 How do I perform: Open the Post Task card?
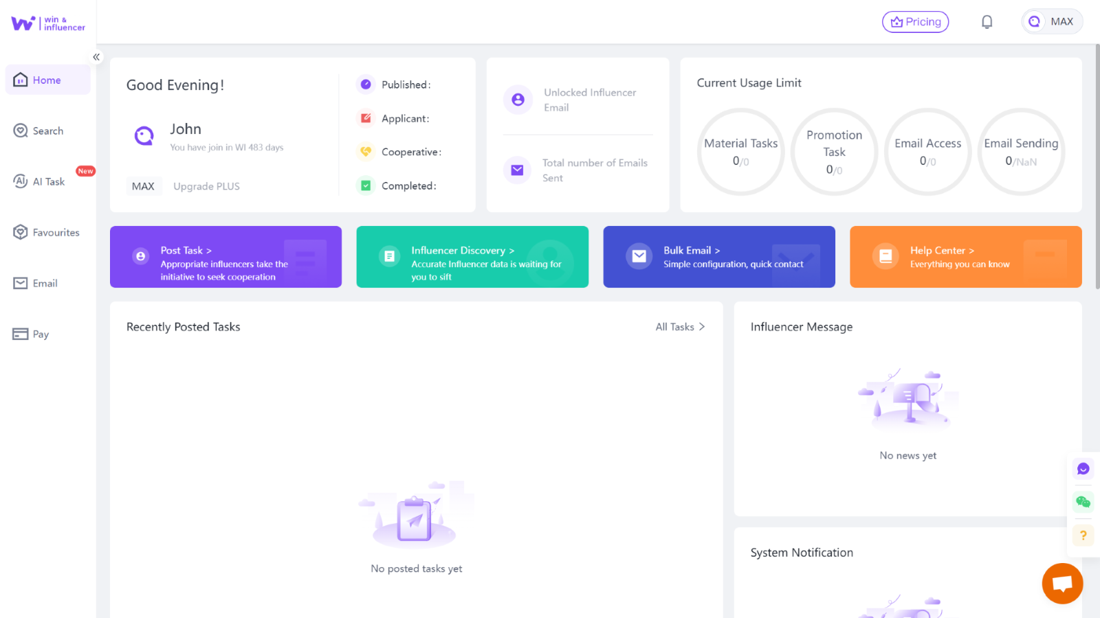click(x=225, y=257)
